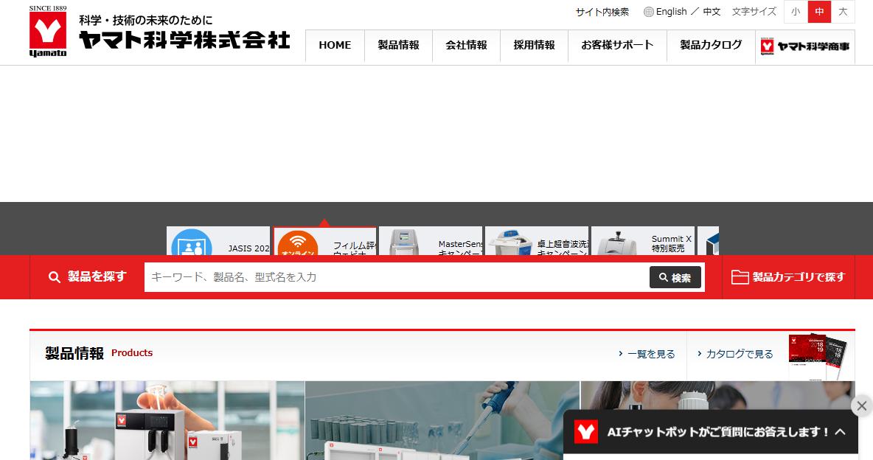Click the chatbot Yamato logo icon
The height and width of the screenshot is (460, 873).
coord(585,431)
